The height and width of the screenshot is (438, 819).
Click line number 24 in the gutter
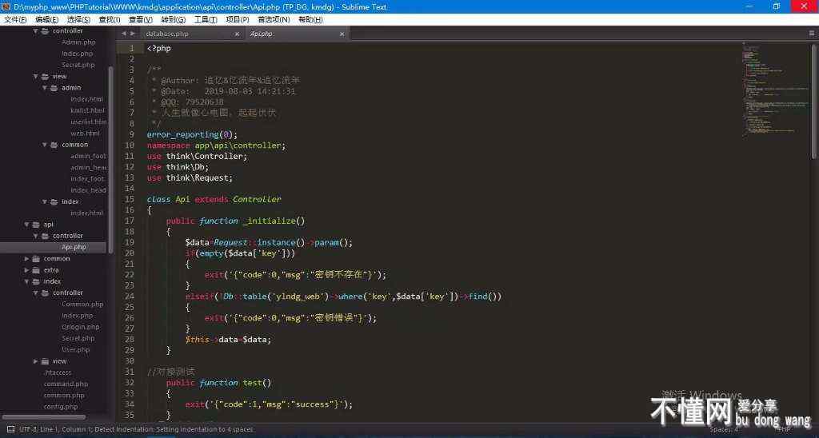[130, 296]
